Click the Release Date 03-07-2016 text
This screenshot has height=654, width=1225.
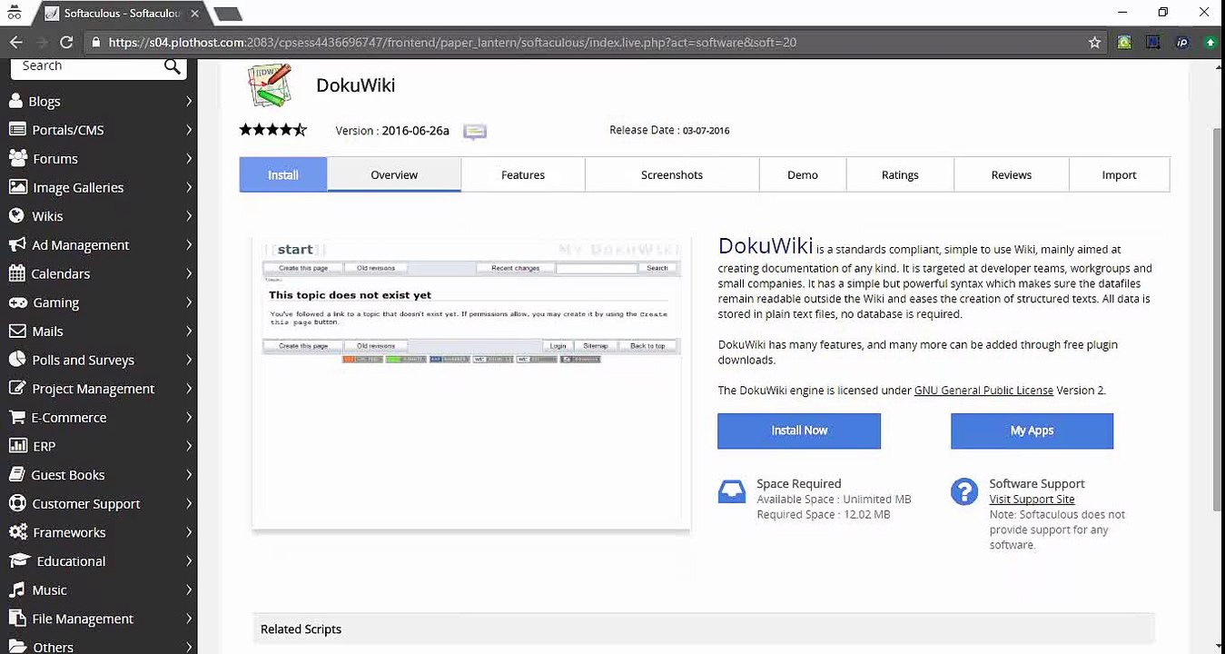coord(669,130)
